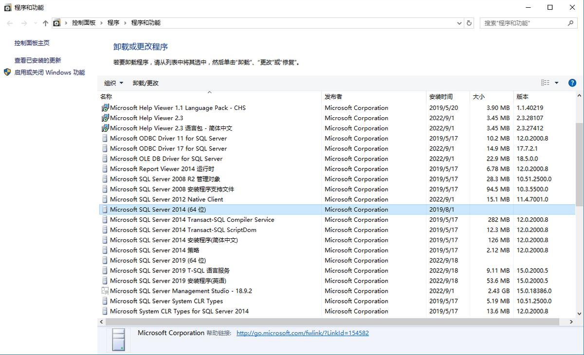
Task: Click 控制面板 in the address breadcrumb
Action: tap(84, 23)
